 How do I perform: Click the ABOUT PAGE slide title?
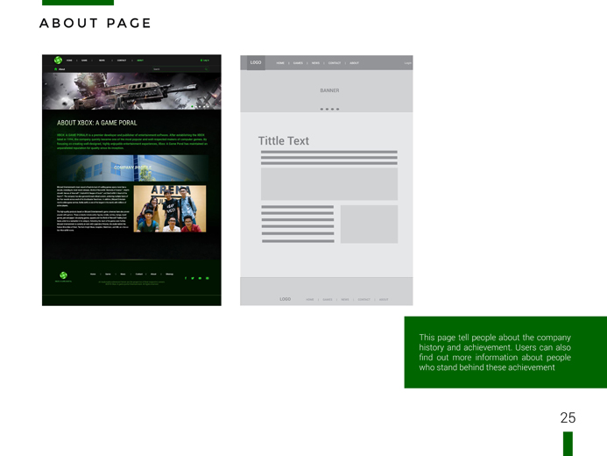click(95, 24)
